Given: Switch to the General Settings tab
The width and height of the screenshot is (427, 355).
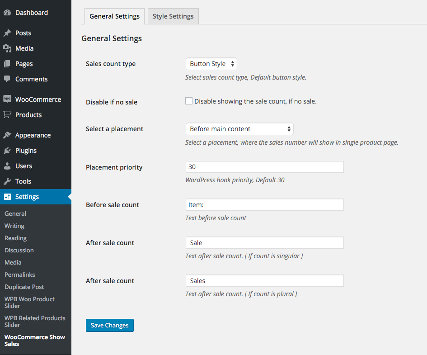Looking at the screenshot, I should 114,16.
